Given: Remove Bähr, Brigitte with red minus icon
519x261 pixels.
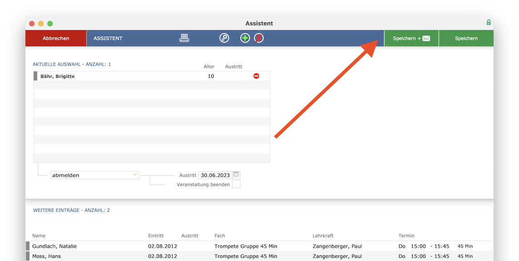Looking at the screenshot, I should 256,76.
